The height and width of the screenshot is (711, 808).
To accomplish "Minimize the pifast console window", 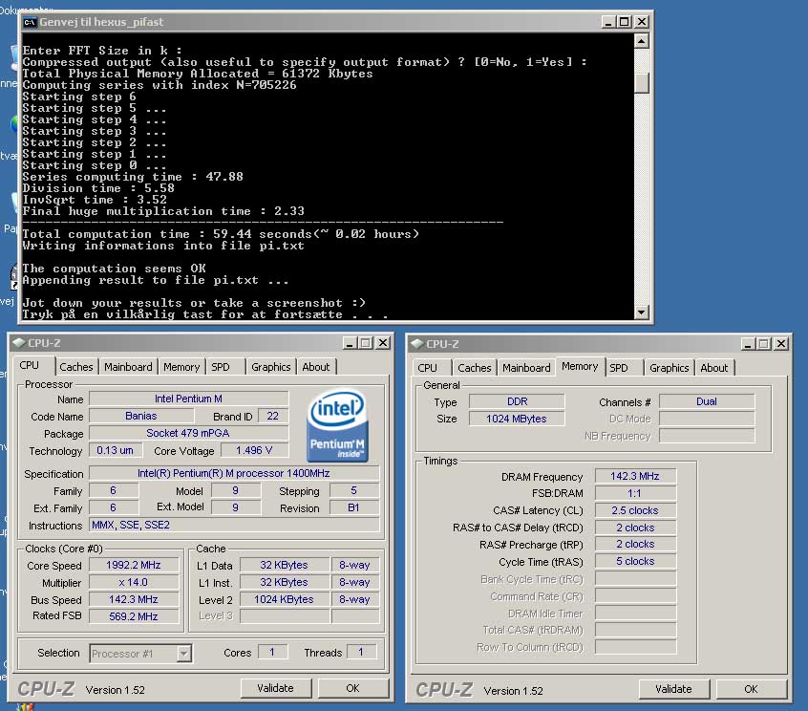I will tap(608, 22).
